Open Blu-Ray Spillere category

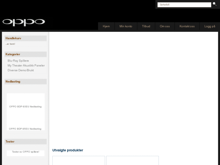18,61
